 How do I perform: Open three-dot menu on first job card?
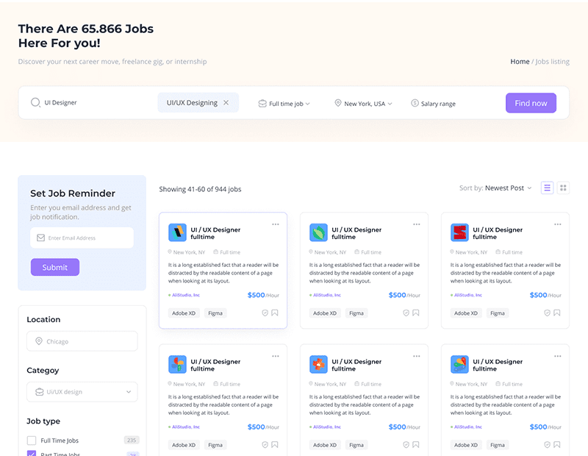276,224
